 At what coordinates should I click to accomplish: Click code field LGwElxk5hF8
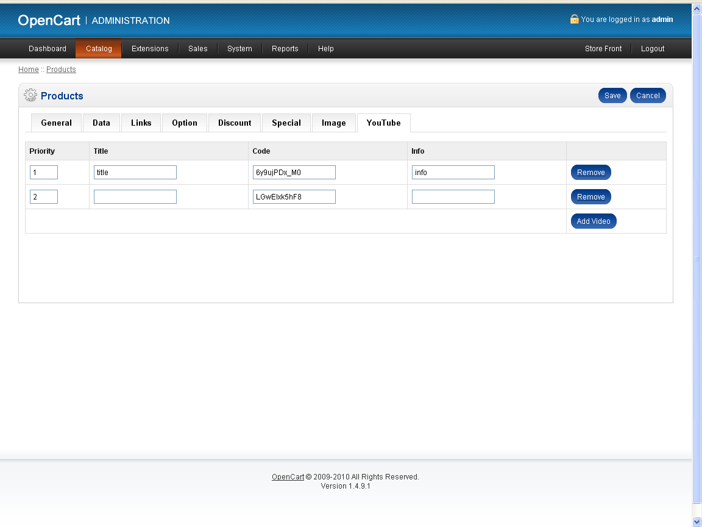click(294, 197)
